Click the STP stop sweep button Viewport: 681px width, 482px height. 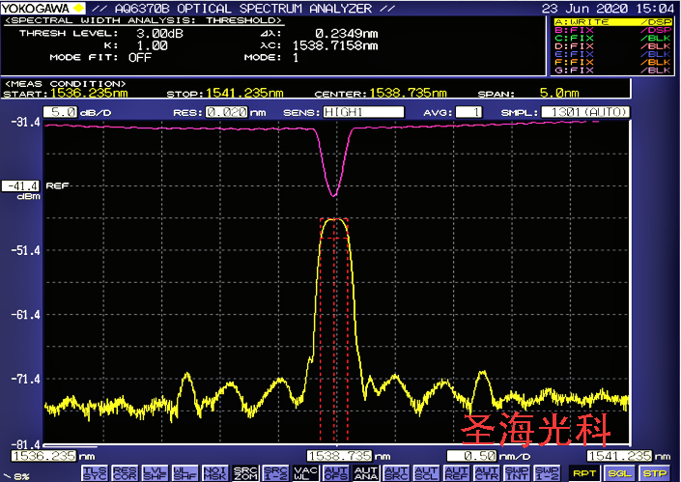pos(655,473)
